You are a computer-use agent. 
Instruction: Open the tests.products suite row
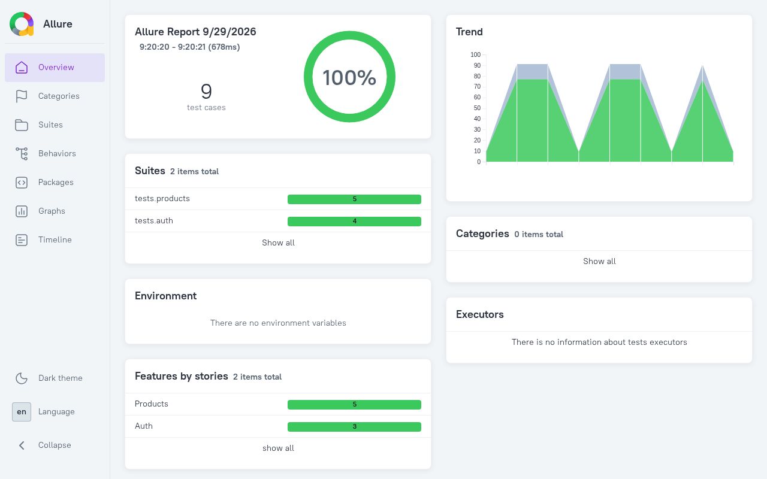278,199
